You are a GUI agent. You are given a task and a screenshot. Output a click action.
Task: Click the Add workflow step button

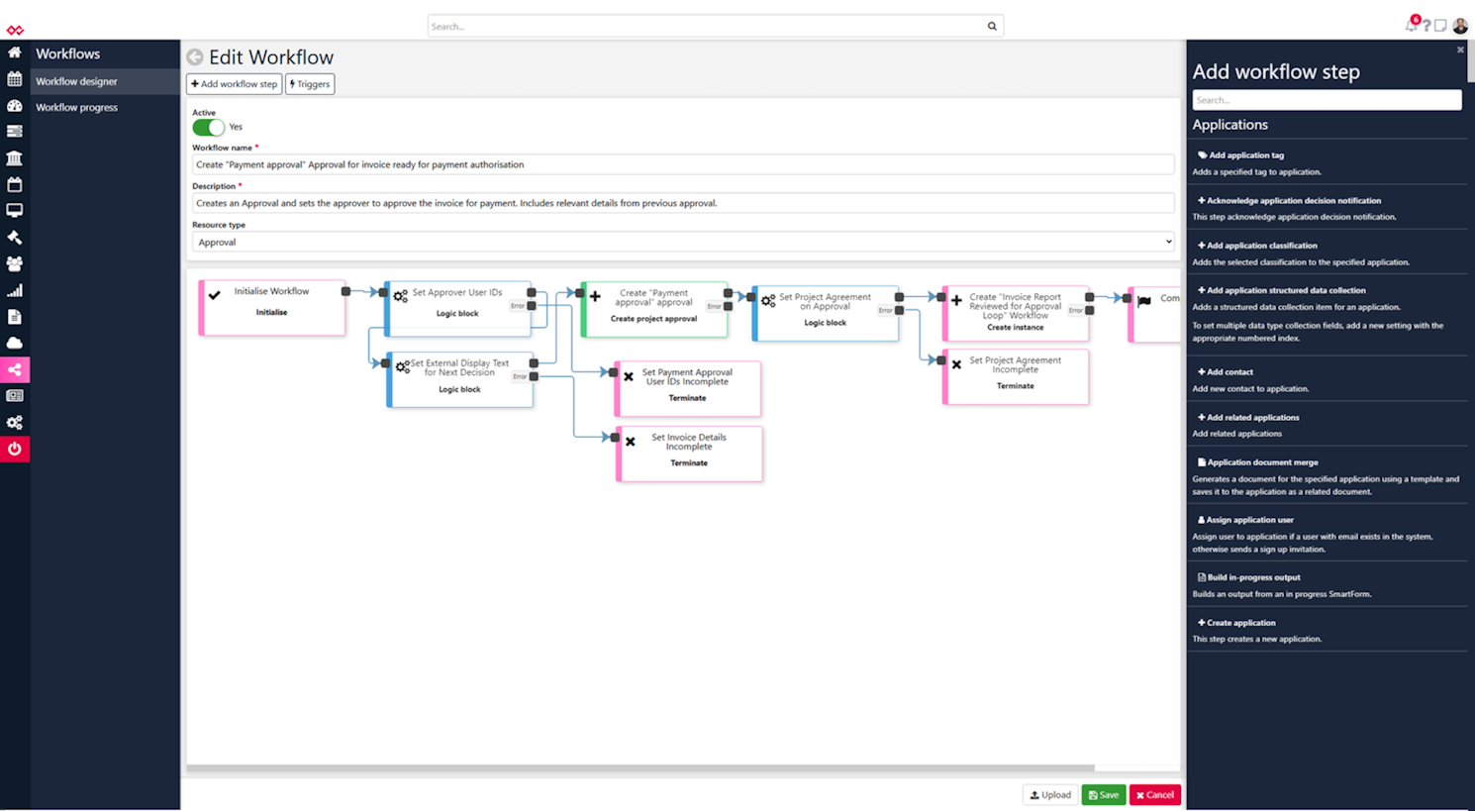coord(235,84)
